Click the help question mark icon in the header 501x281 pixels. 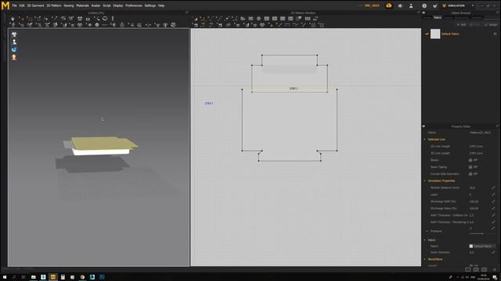424,5
